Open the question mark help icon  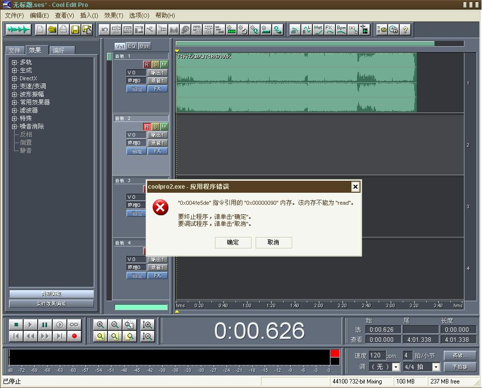[406, 30]
